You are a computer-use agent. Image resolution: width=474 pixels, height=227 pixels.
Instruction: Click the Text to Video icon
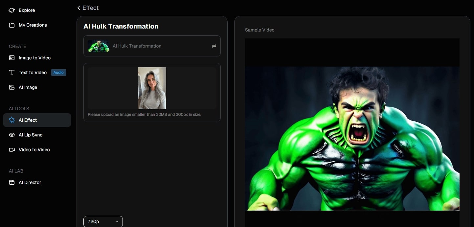click(x=12, y=72)
